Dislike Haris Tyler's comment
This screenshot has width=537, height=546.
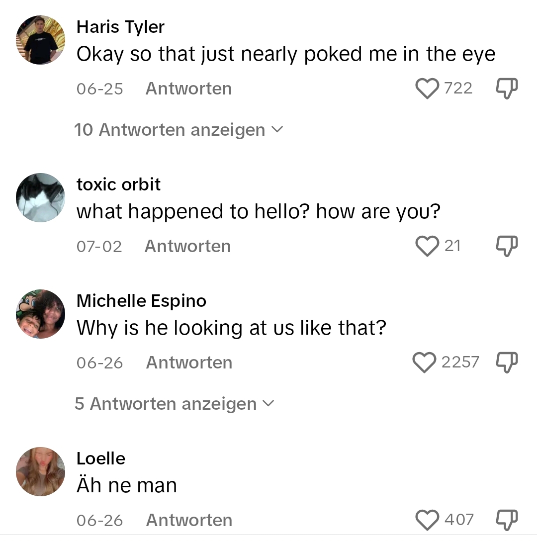point(507,89)
